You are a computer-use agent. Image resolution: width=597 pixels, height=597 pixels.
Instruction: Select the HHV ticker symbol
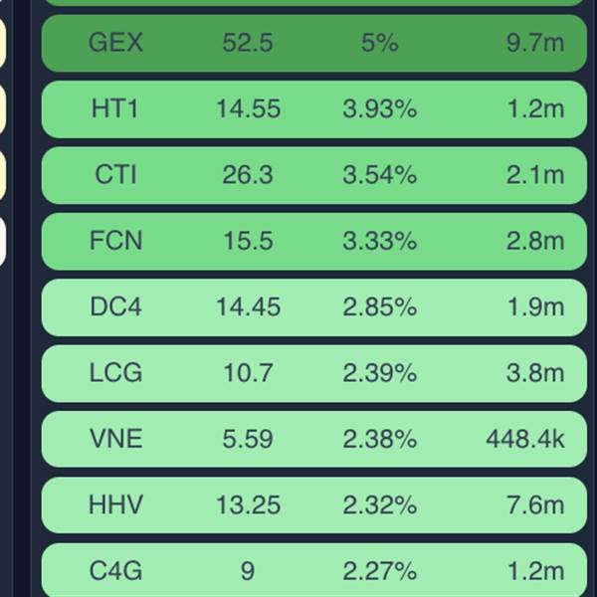coord(115,504)
